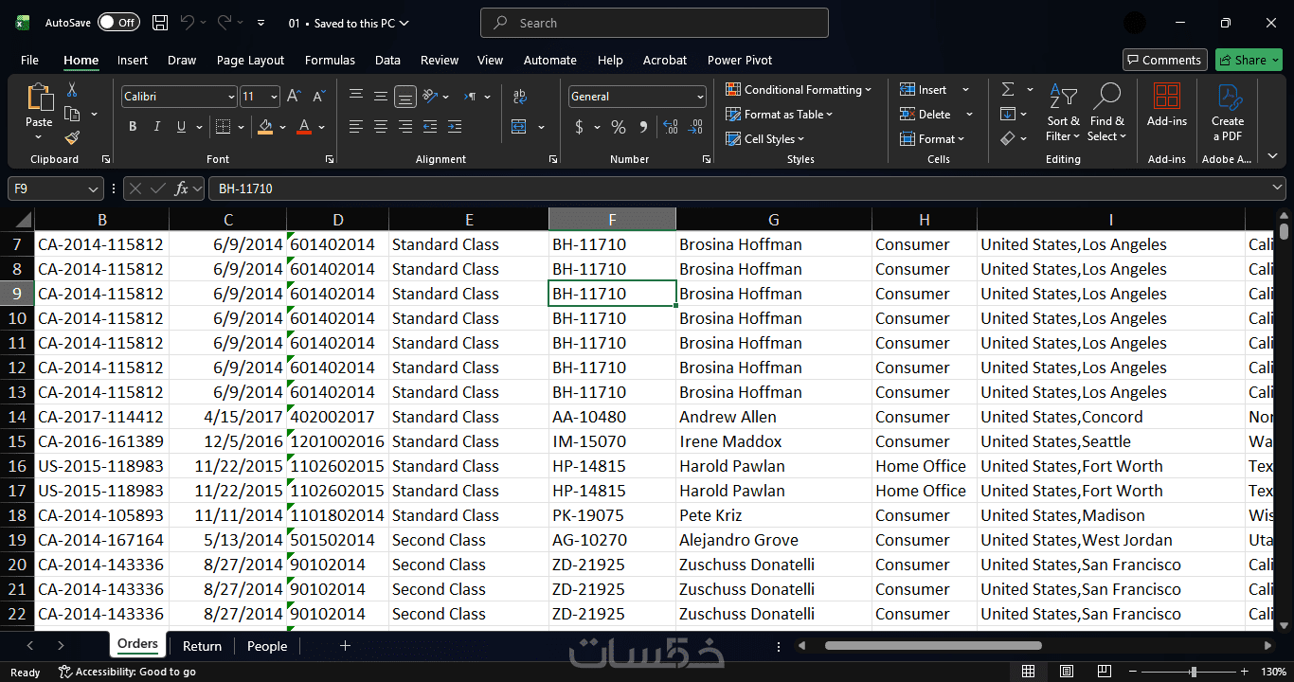Image resolution: width=1294 pixels, height=682 pixels.
Task: Apply Comma Style format
Action: point(644,127)
